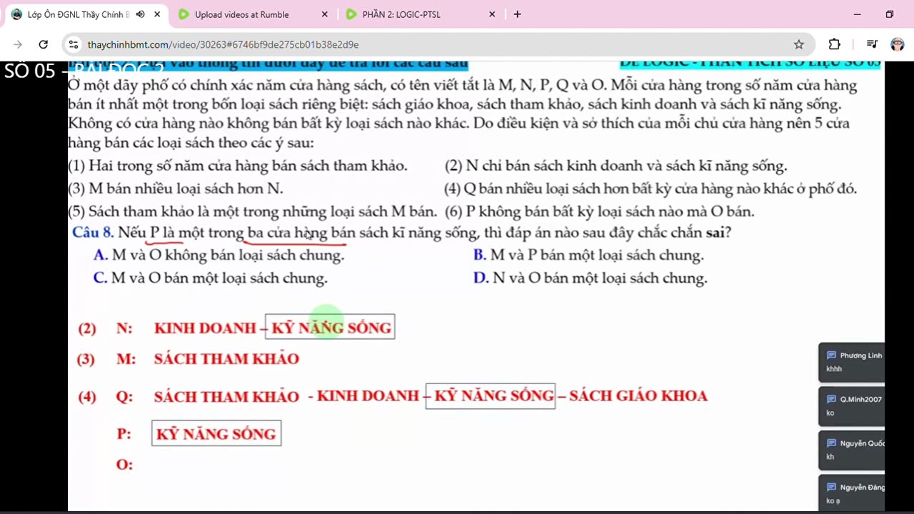Restore down the browser window
The height and width of the screenshot is (514, 914).
pyautogui.click(x=890, y=14)
